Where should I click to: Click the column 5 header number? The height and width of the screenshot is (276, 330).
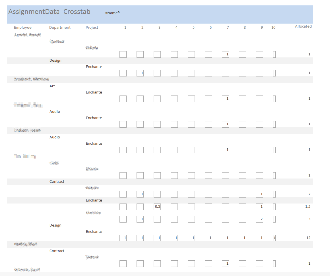coord(193,28)
